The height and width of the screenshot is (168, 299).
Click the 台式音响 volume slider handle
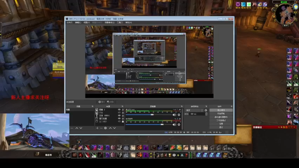pyautogui.click(x=162, y=124)
